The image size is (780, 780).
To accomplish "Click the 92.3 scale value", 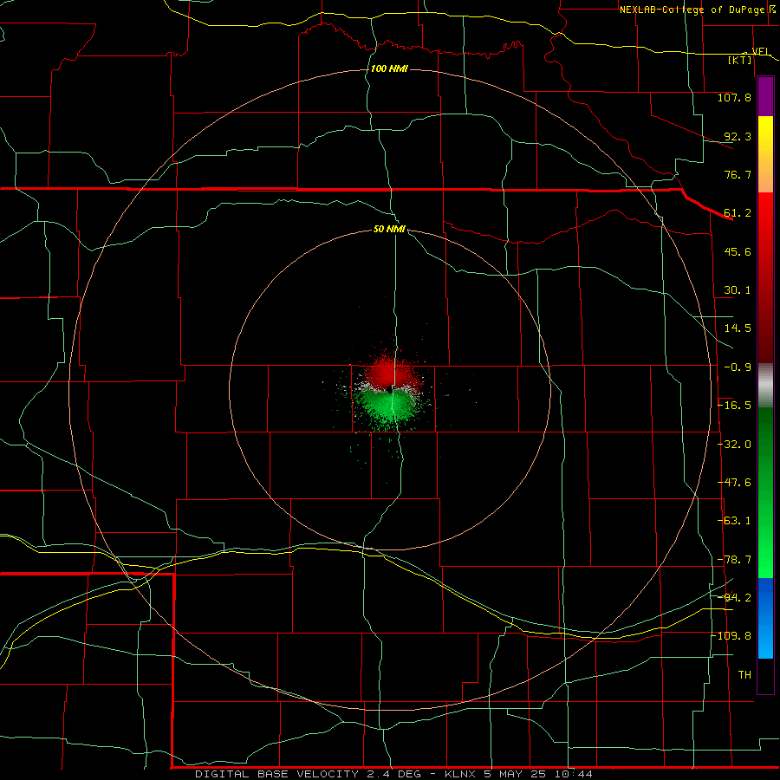I will tap(738, 136).
